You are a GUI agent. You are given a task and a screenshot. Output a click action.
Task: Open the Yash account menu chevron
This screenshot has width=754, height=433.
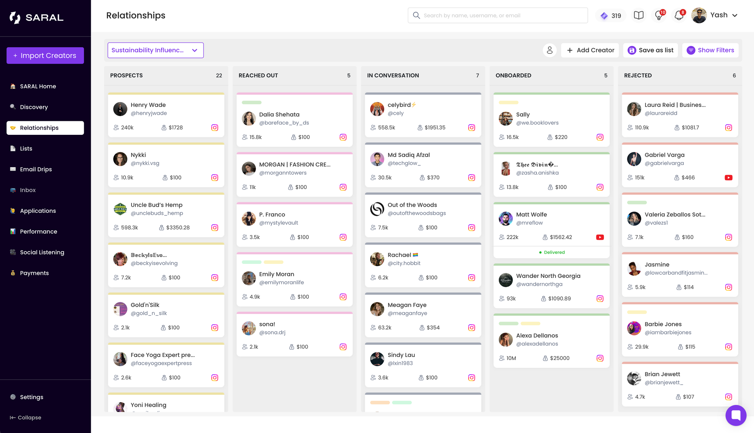pos(735,15)
